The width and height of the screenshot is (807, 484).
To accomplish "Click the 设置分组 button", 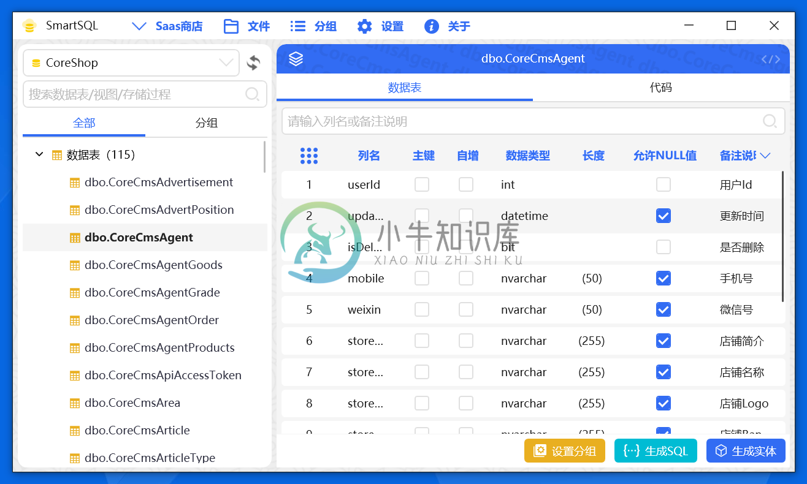I will point(565,451).
